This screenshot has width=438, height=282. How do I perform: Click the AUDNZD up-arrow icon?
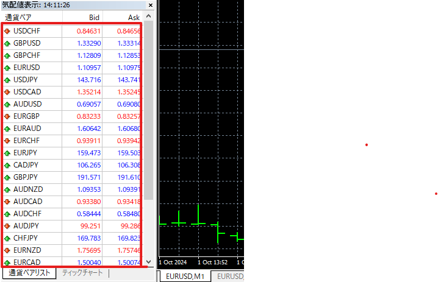[x=7, y=189]
